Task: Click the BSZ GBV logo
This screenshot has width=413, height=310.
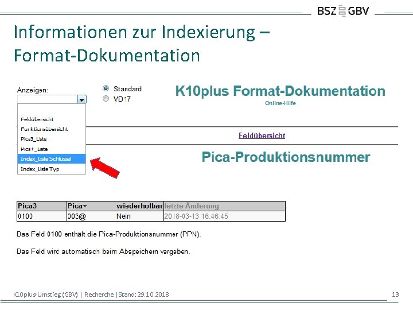Action: (x=343, y=11)
